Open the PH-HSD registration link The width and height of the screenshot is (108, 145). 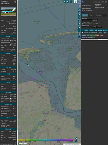point(14,20)
